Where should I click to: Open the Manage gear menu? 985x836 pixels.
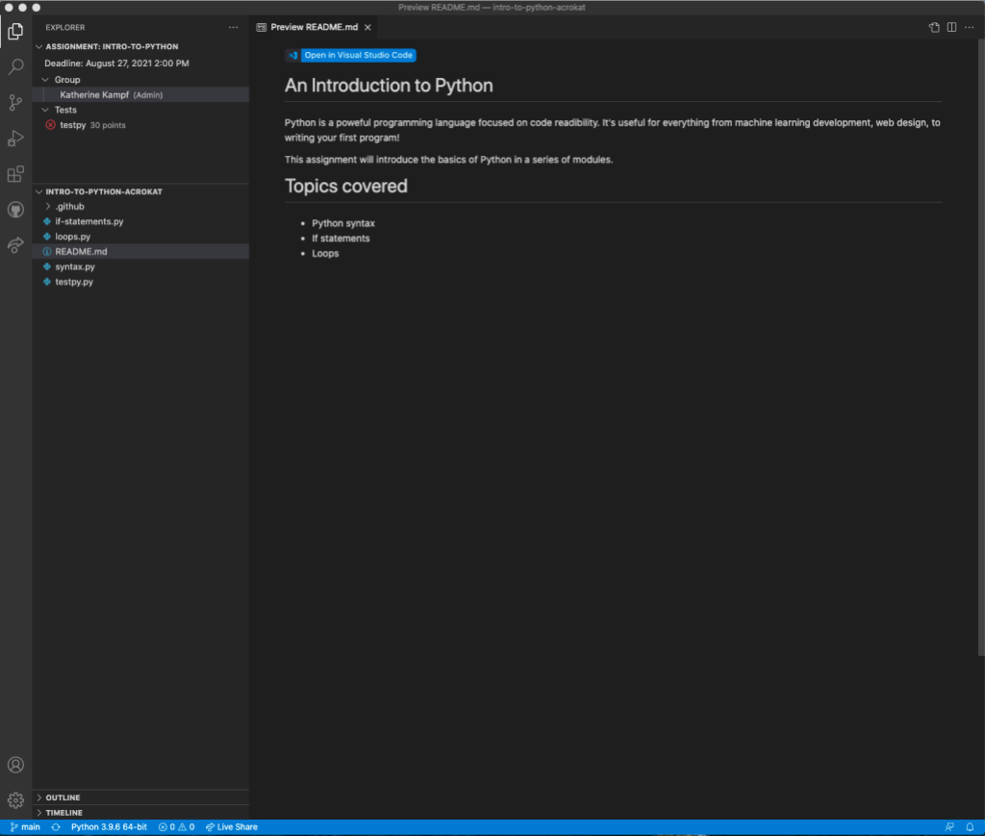point(14,799)
